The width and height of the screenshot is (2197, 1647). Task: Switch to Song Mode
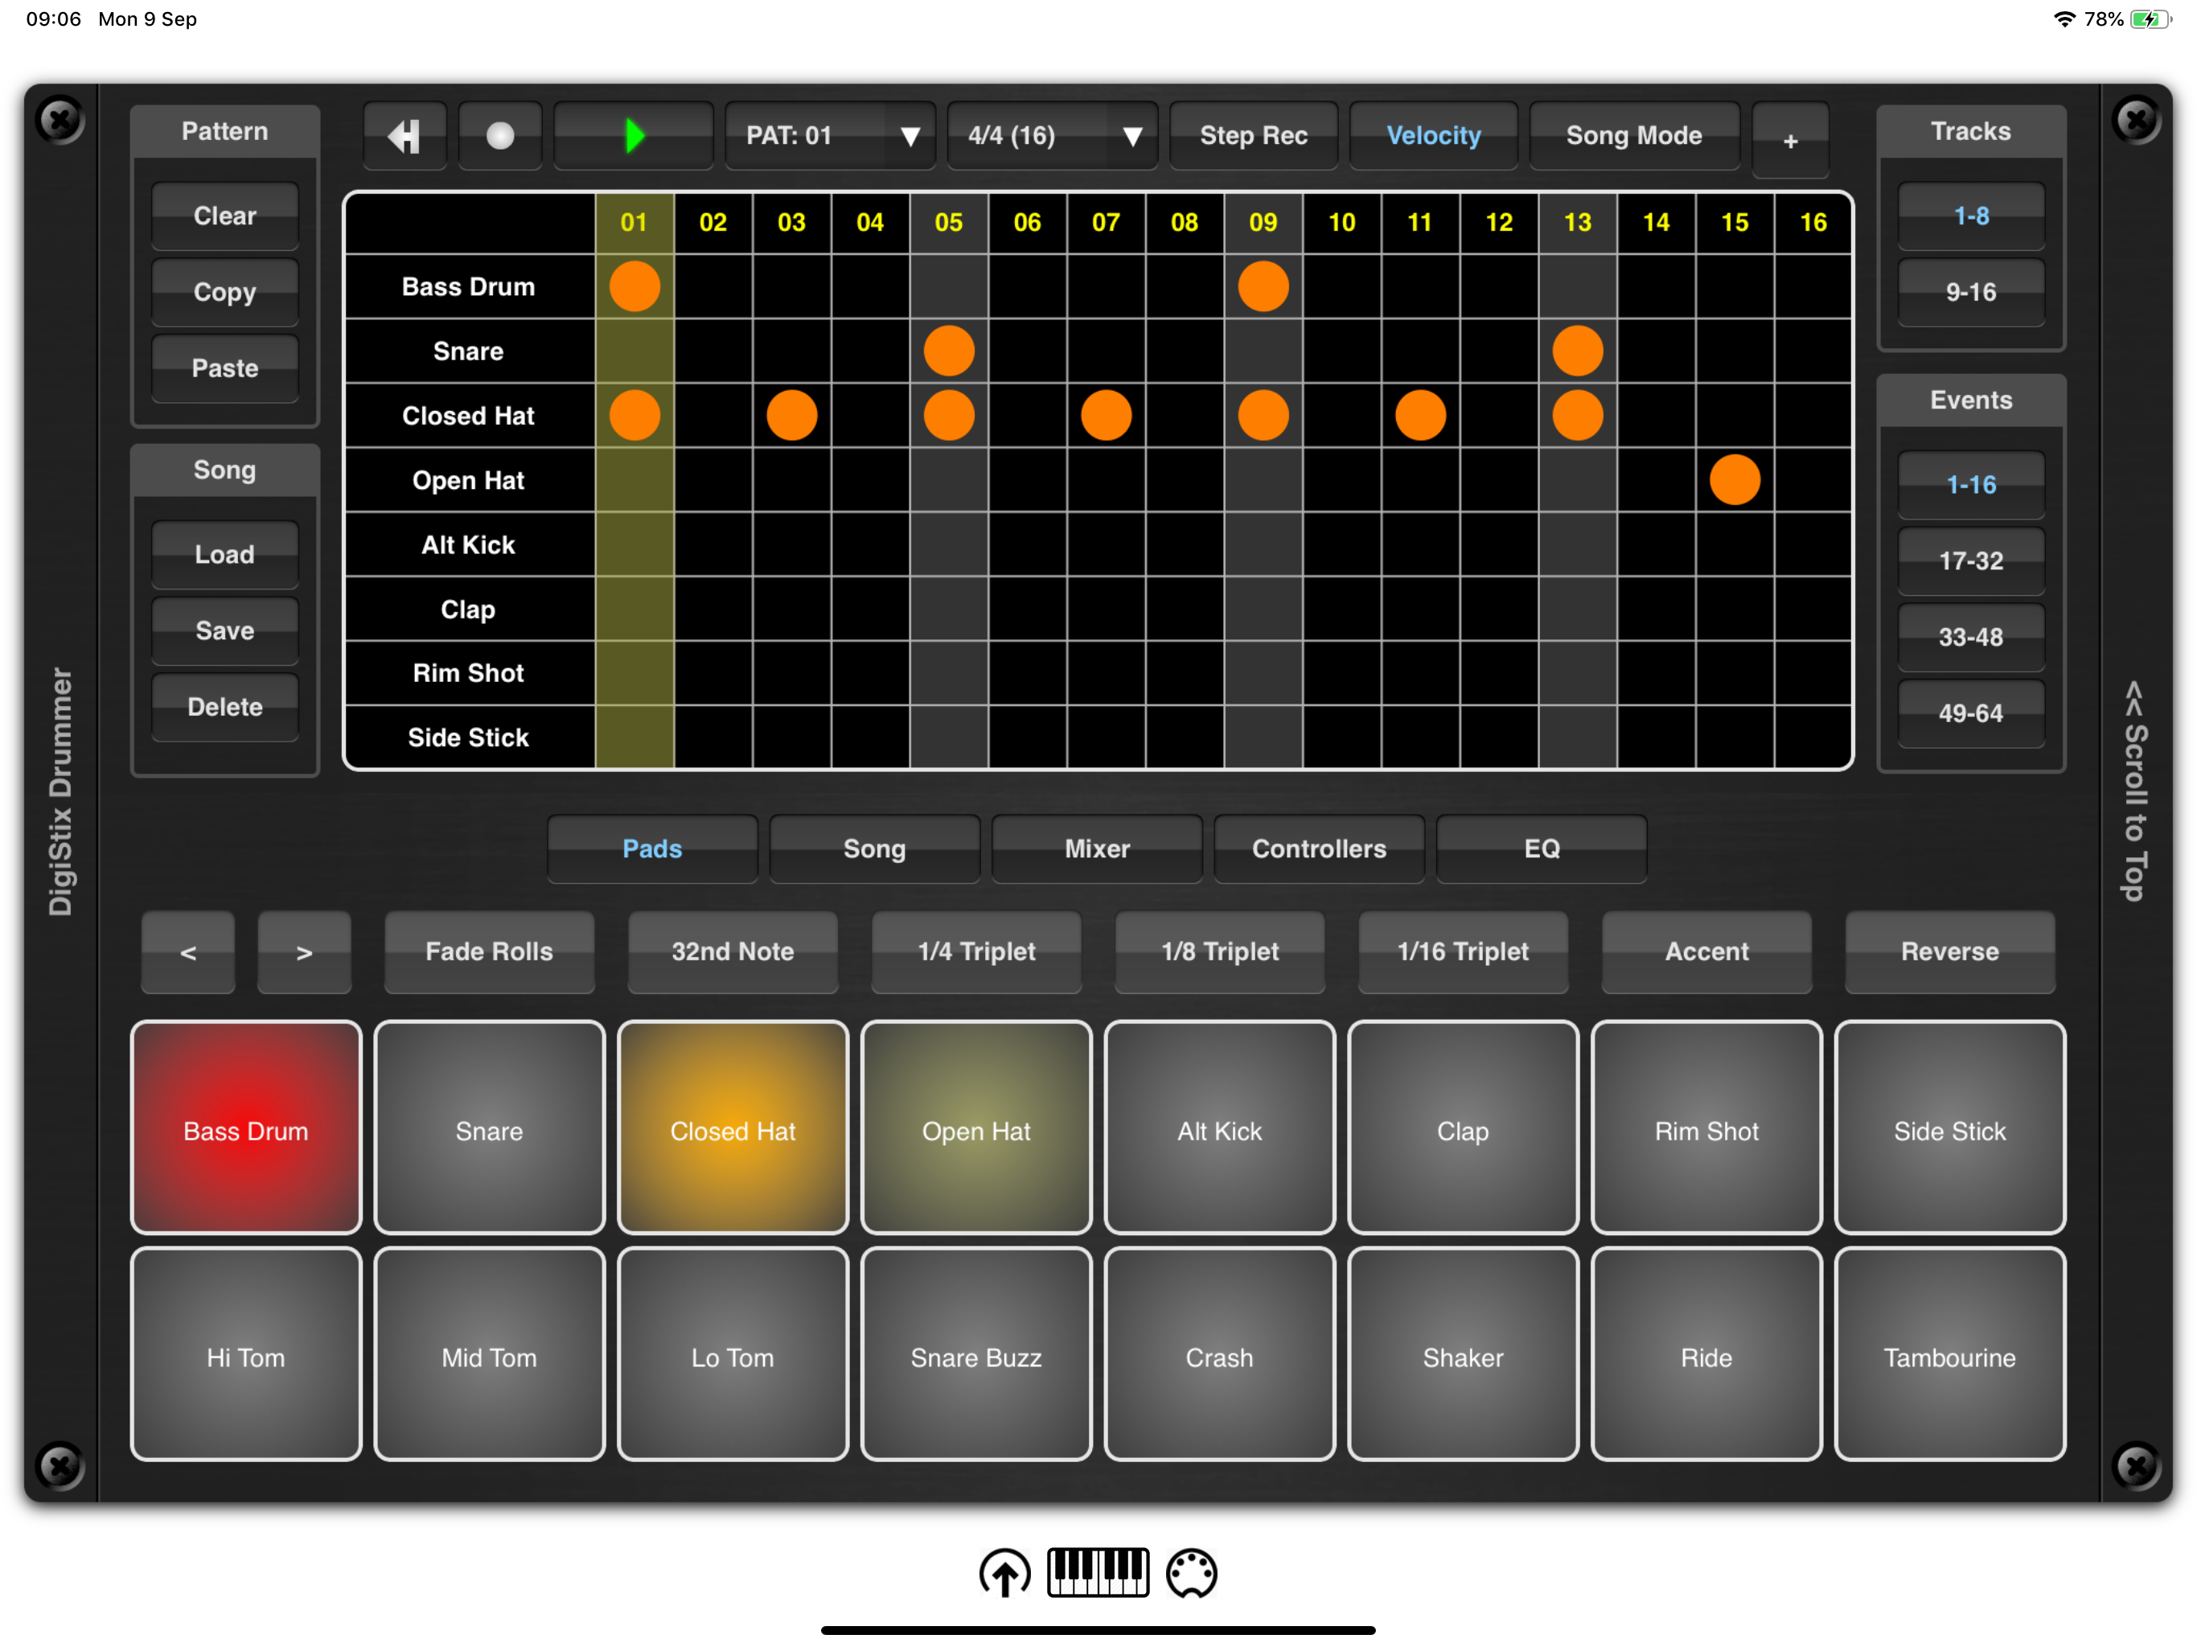click(x=1632, y=135)
